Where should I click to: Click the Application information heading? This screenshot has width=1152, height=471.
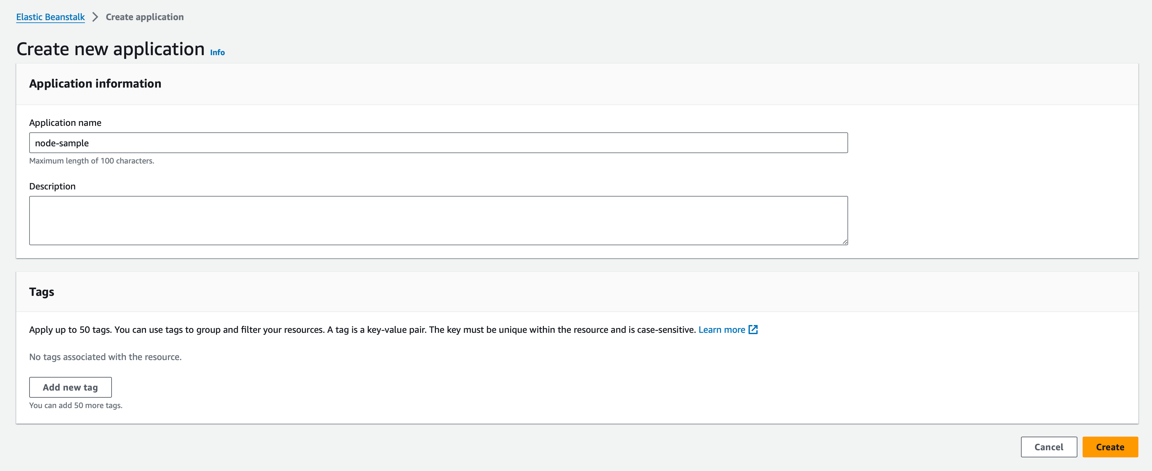click(95, 84)
